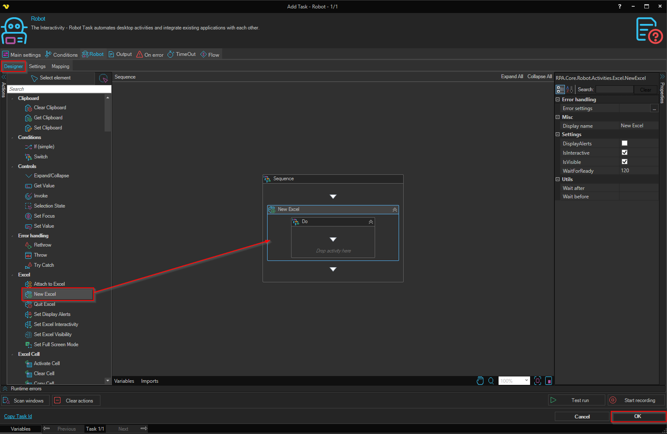667x434 pixels.
Task: Collapse the Error handling property group
Action: [x=558, y=100]
